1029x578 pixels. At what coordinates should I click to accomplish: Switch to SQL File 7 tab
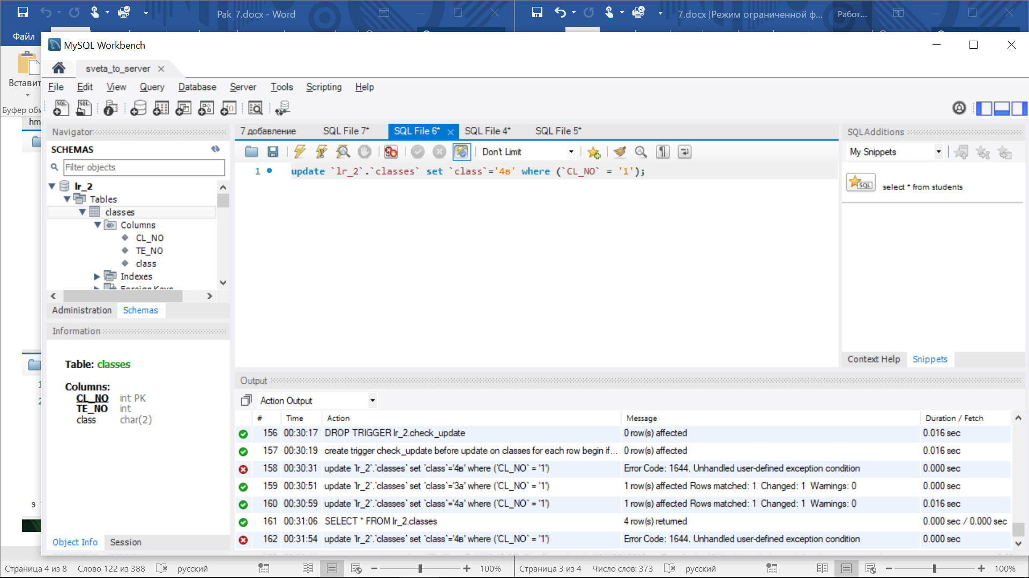point(346,131)
